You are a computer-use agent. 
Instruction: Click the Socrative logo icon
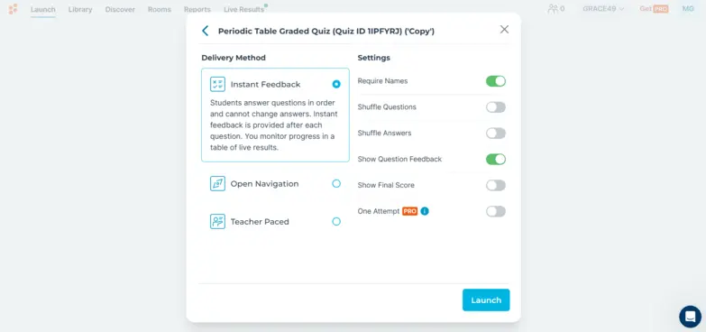tap(13, 9)
